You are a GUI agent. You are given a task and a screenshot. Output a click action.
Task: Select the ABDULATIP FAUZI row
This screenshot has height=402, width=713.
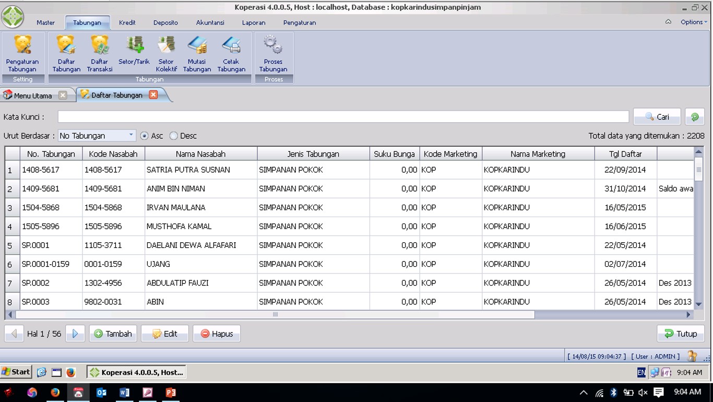(350, 282)
